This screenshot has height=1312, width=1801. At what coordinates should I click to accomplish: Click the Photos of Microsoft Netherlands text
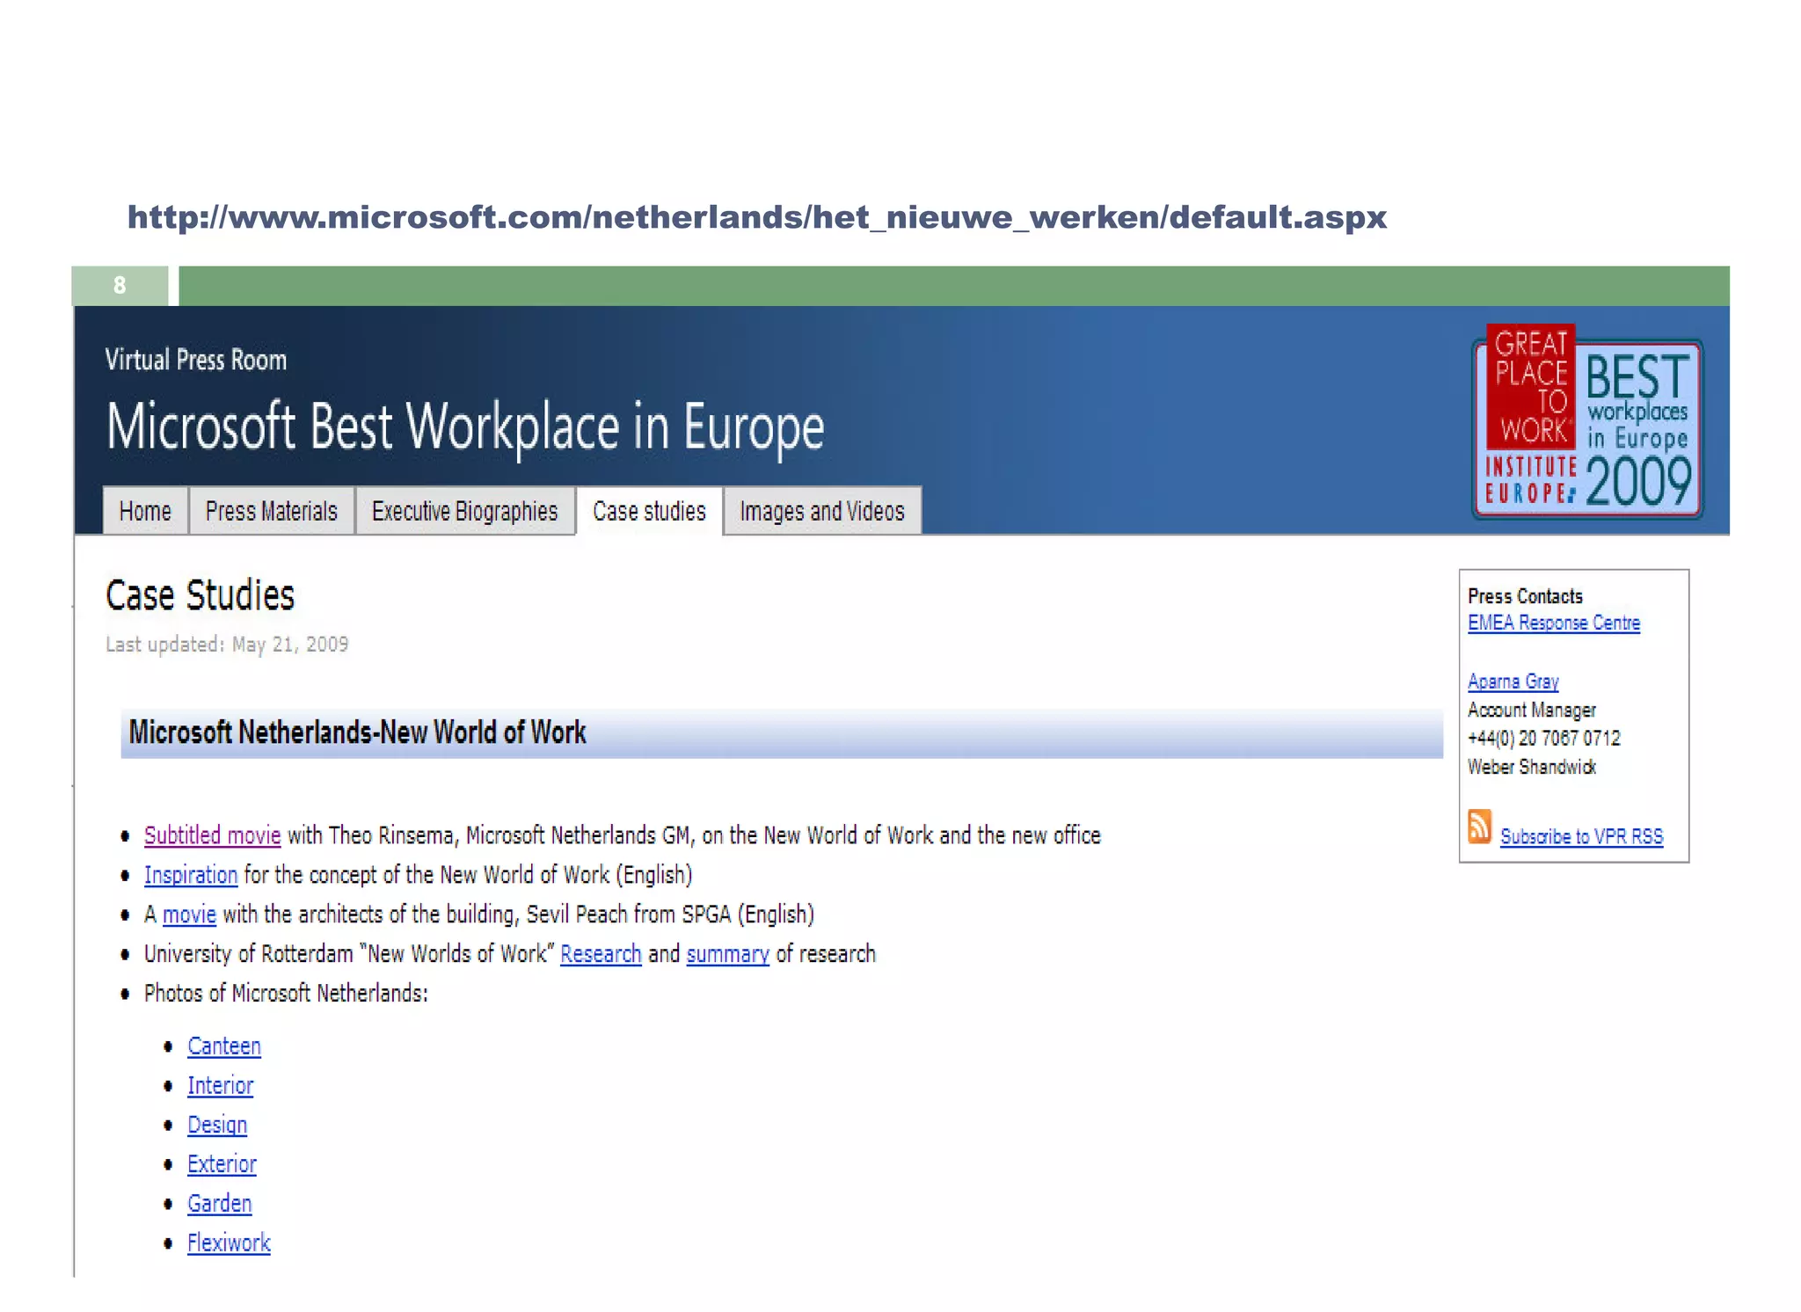tap(286, 994)
